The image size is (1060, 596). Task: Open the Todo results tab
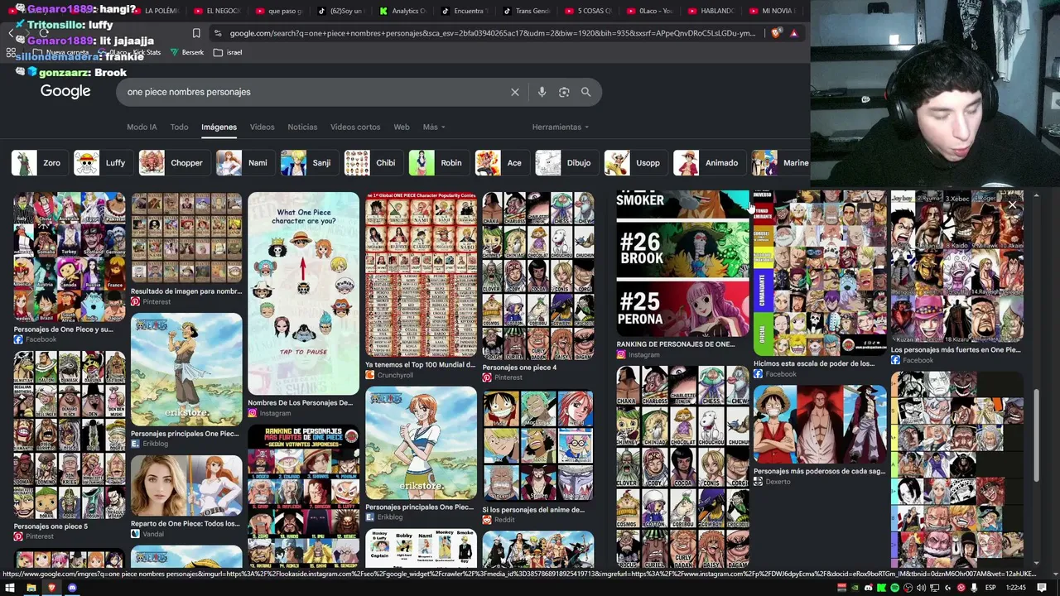click(179, 127)
